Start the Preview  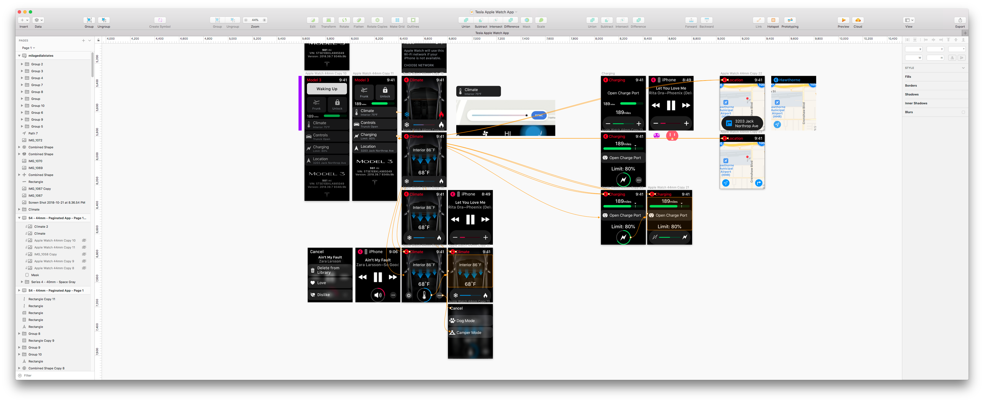(x=844, y=20)
